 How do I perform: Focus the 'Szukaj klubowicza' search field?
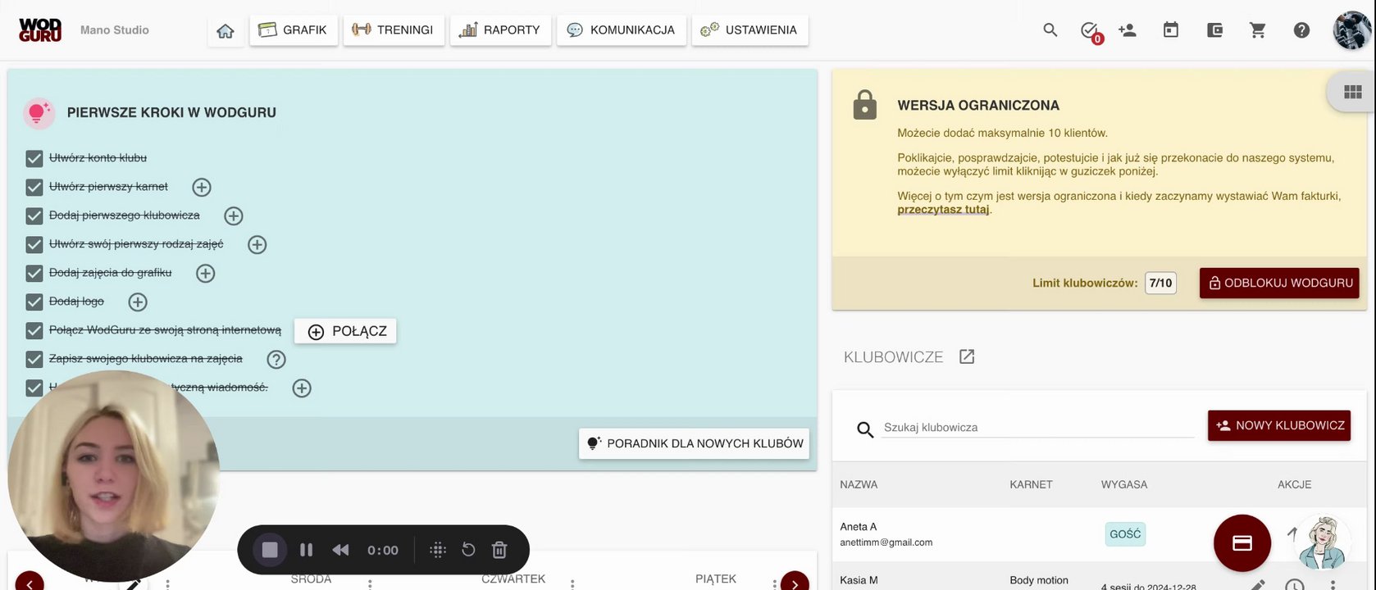pyautogui.click(x=1038, y=428)
